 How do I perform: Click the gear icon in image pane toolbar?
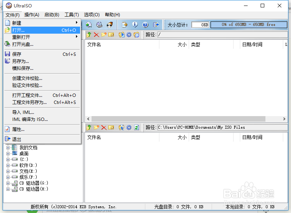point(129,35)
